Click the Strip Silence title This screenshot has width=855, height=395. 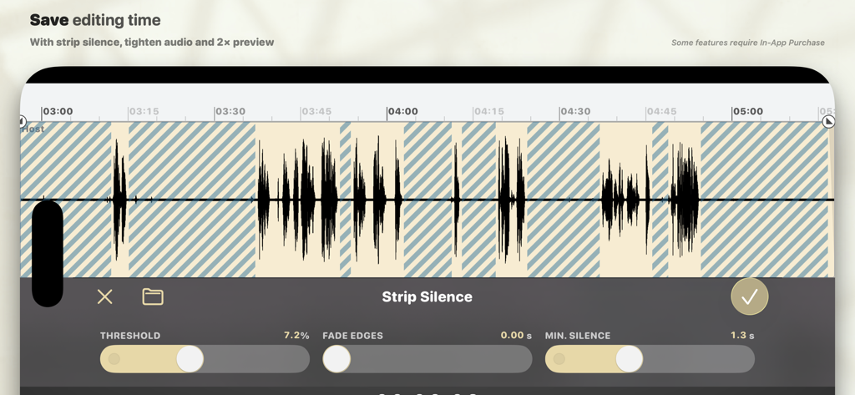(x=427, y=296)
